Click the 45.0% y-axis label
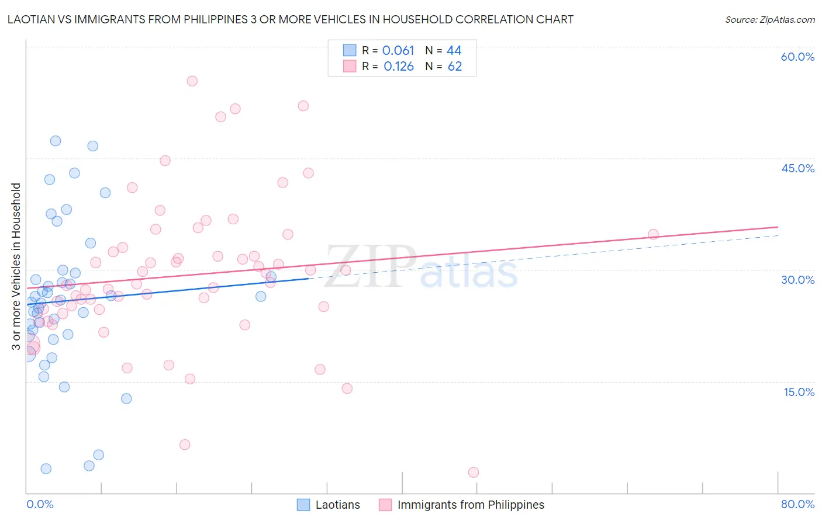 [797, 168]
